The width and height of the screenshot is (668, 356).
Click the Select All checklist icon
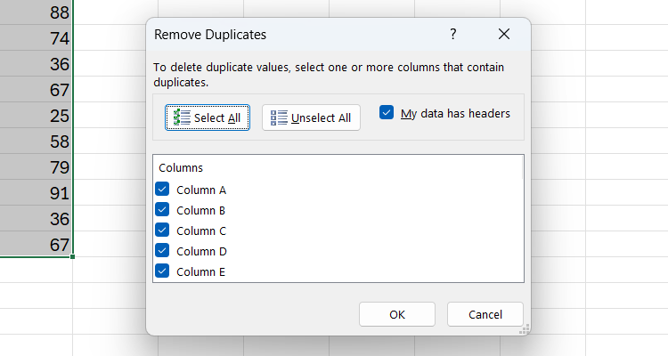pyautogui.click(x=182, y=117)
